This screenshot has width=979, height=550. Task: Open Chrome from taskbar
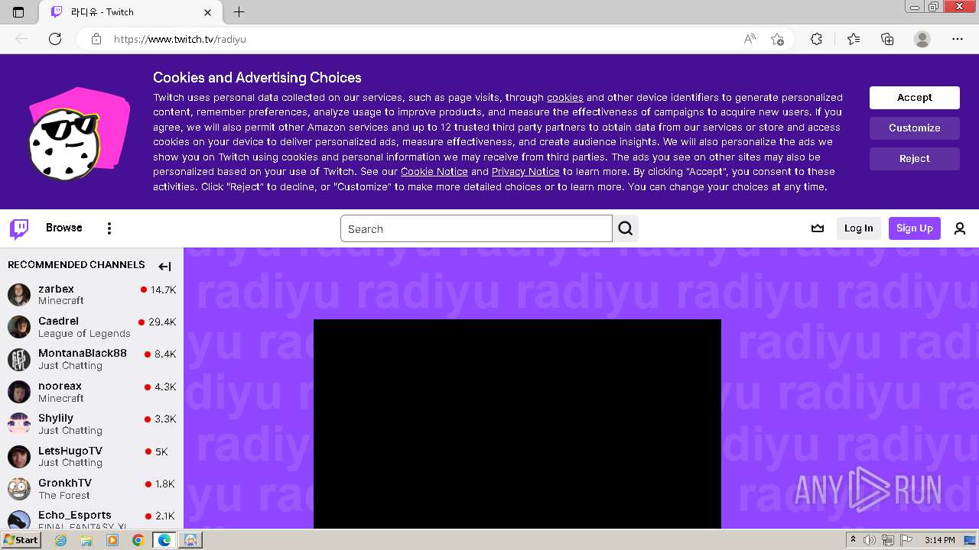click(138, 540)
